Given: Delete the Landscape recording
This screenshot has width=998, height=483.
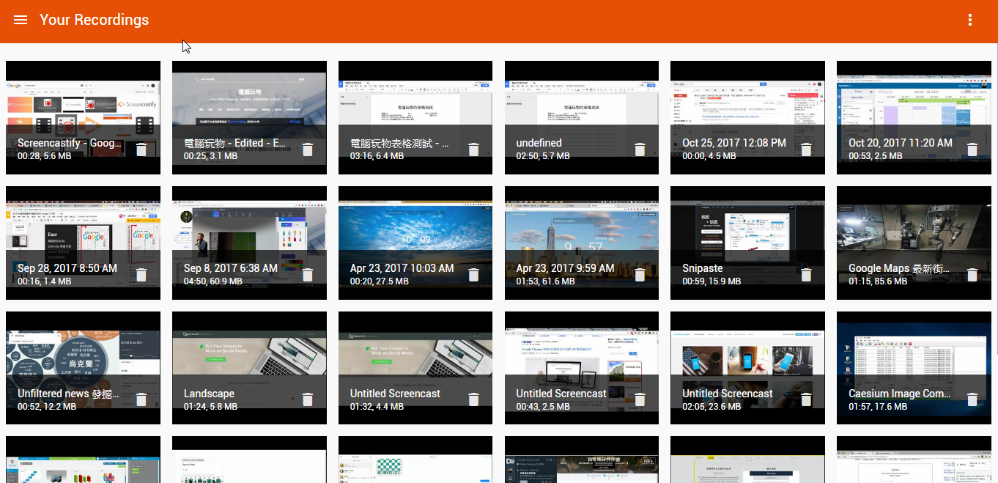Looking at the screenshot, I should pyautogui.click(x=308, y=400).
